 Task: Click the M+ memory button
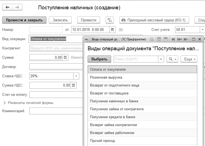[180, 39]
